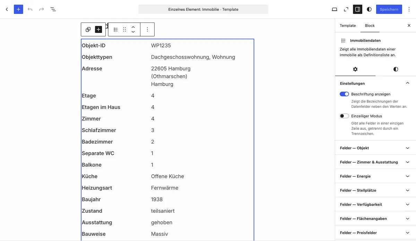This screenshot has height=241, width=416.
Task: Expand the Felder — Energie panel
Action: [375, 176]
